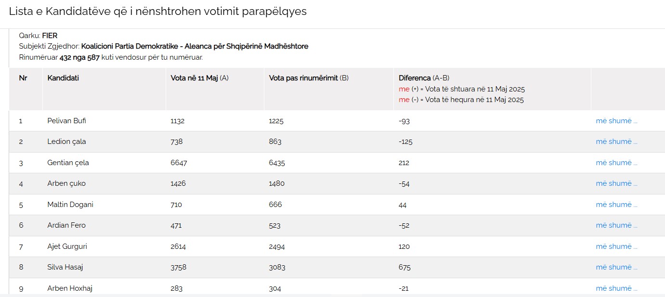This screenshot has height=297, width=665.
Task: View more about Maltin Dogani
Action: [x=616, y=205]
